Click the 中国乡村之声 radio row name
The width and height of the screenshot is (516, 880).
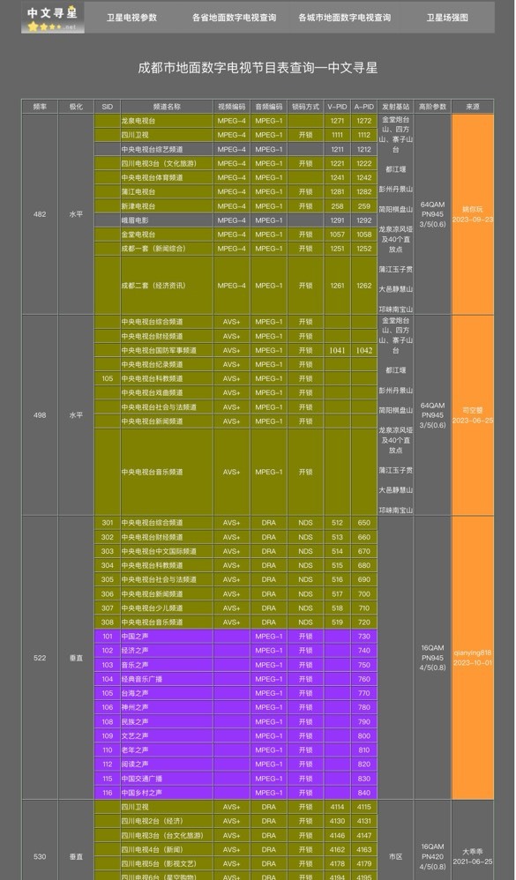tap(141, 793)
